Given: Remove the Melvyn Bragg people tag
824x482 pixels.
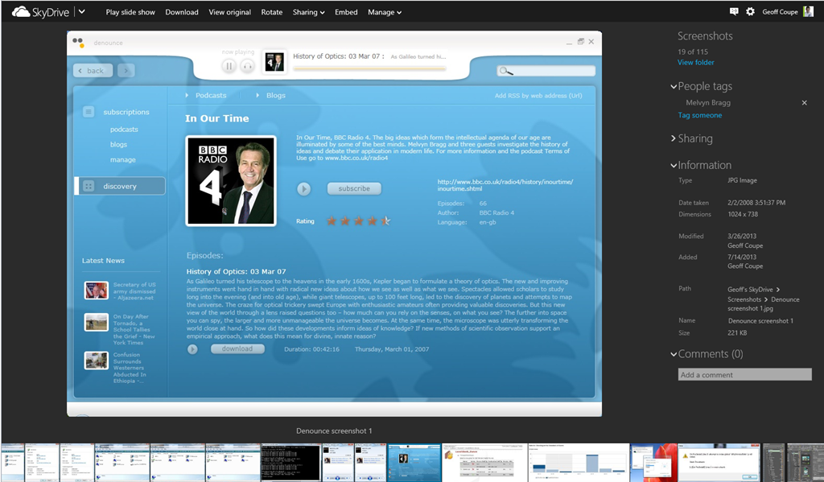Looking at the screenshot, I should click(x=804, y=103).
